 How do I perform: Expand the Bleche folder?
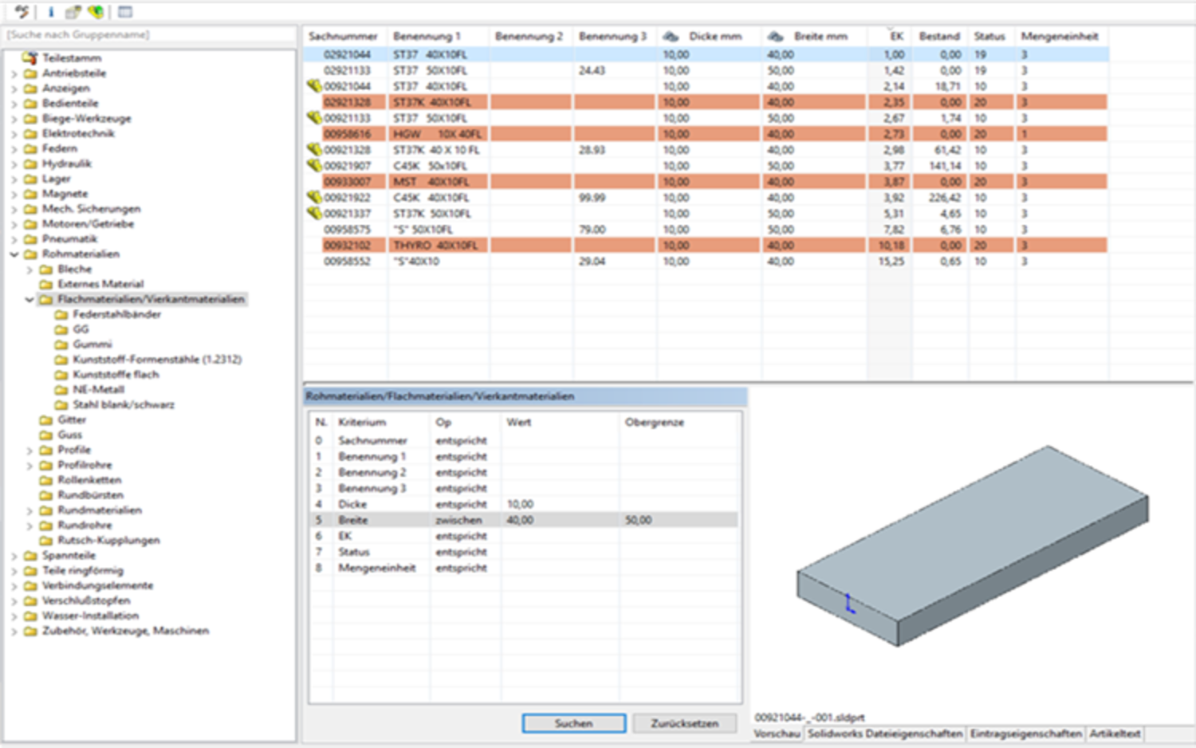coord(30,270)
